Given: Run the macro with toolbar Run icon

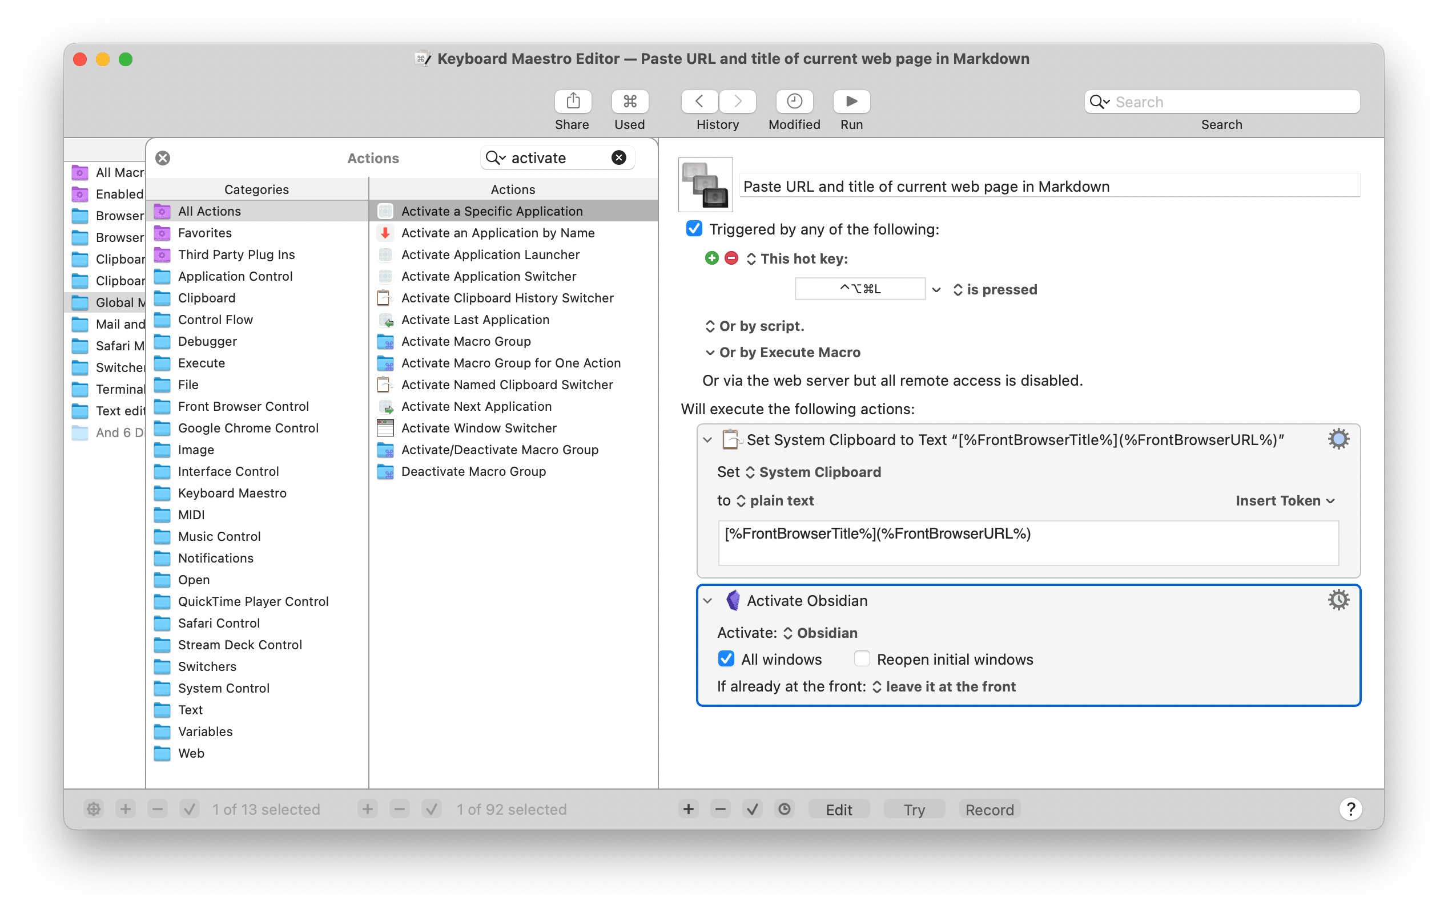Looking at the screenshot, I should point(851,101).
